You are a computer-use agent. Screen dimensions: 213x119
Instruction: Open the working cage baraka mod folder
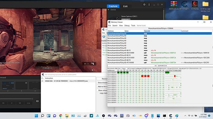click(x=205, y=6)
